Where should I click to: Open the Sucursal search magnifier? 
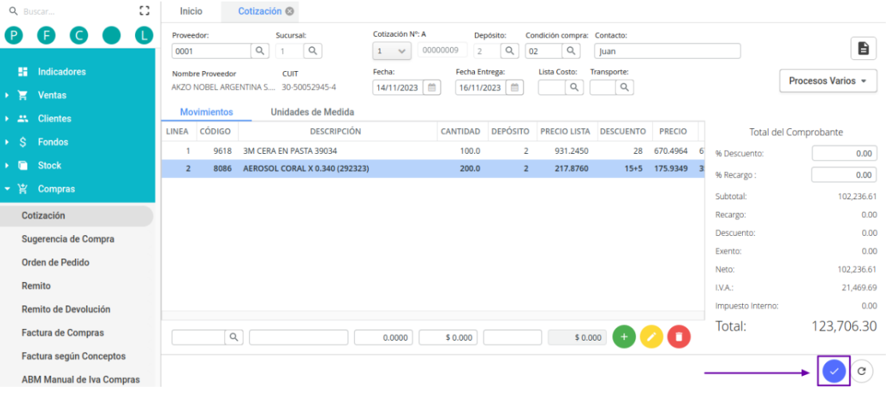[x=313, y=51]
